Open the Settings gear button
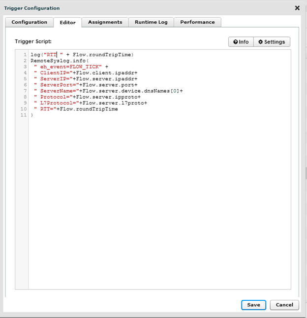Viewport: 307px width, 318px height. coord(272,42)
